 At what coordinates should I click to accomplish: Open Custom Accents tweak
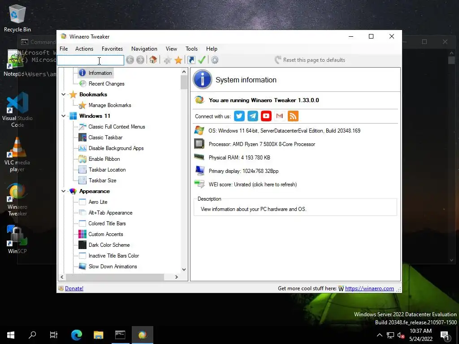[101, 234]
